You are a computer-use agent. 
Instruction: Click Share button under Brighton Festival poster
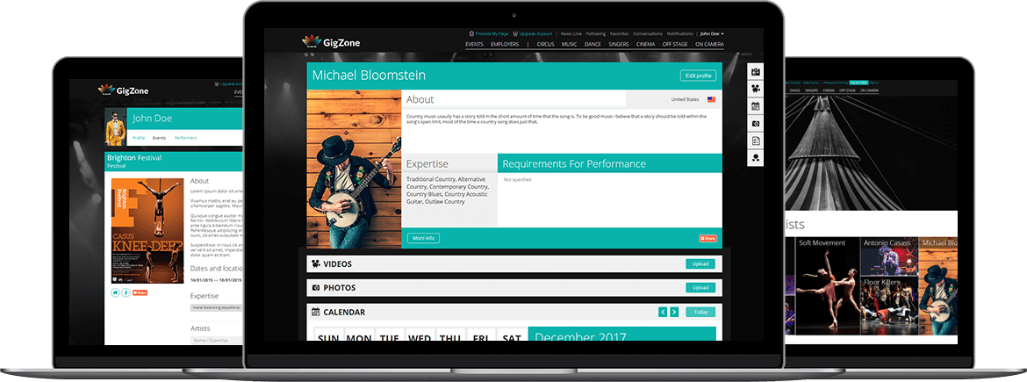point(140,293)
